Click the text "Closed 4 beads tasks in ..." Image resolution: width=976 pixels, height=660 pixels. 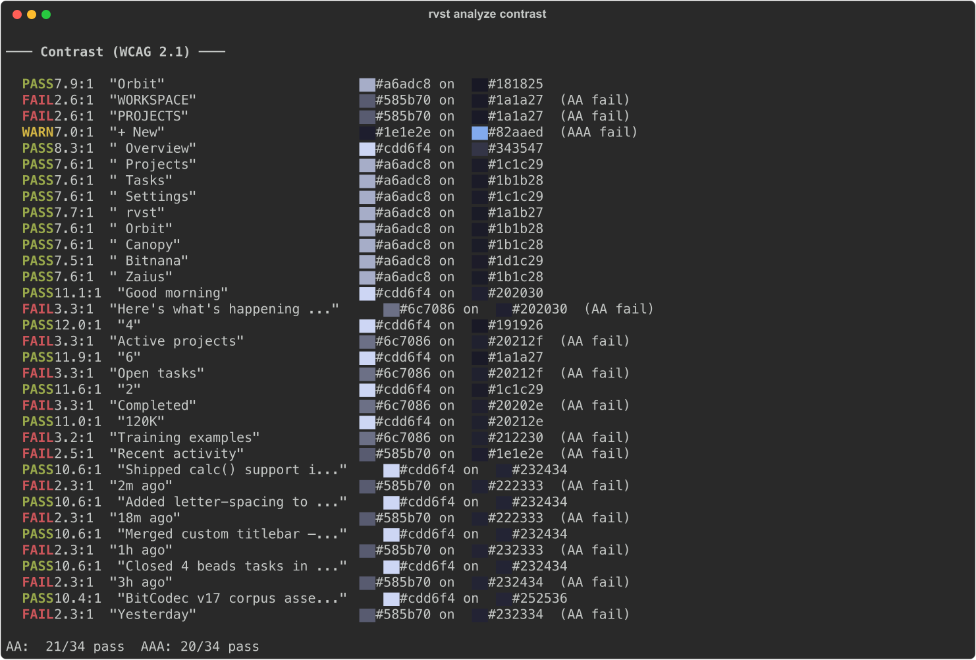tap(232, 566)
